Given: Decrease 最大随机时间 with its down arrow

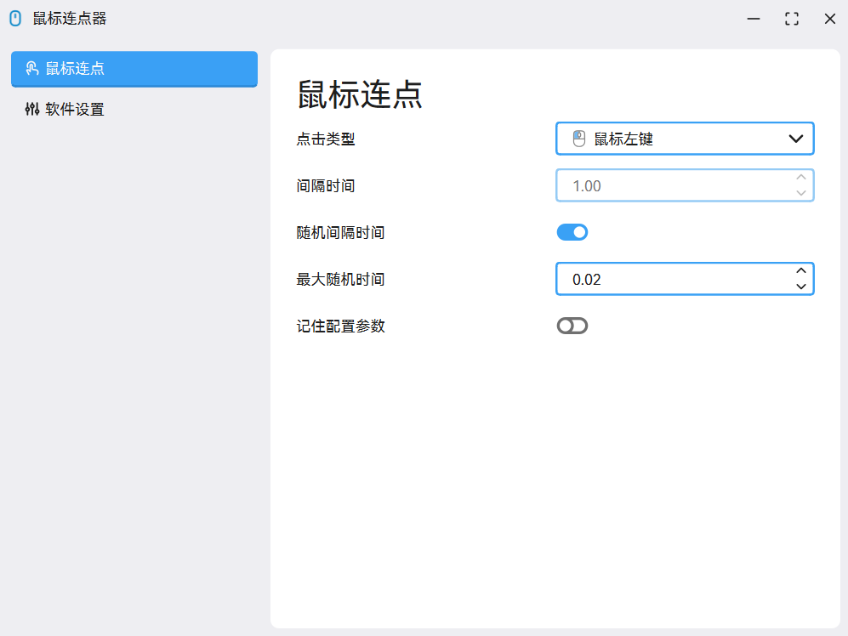Looking at the screenshot, I should point(801,287).
